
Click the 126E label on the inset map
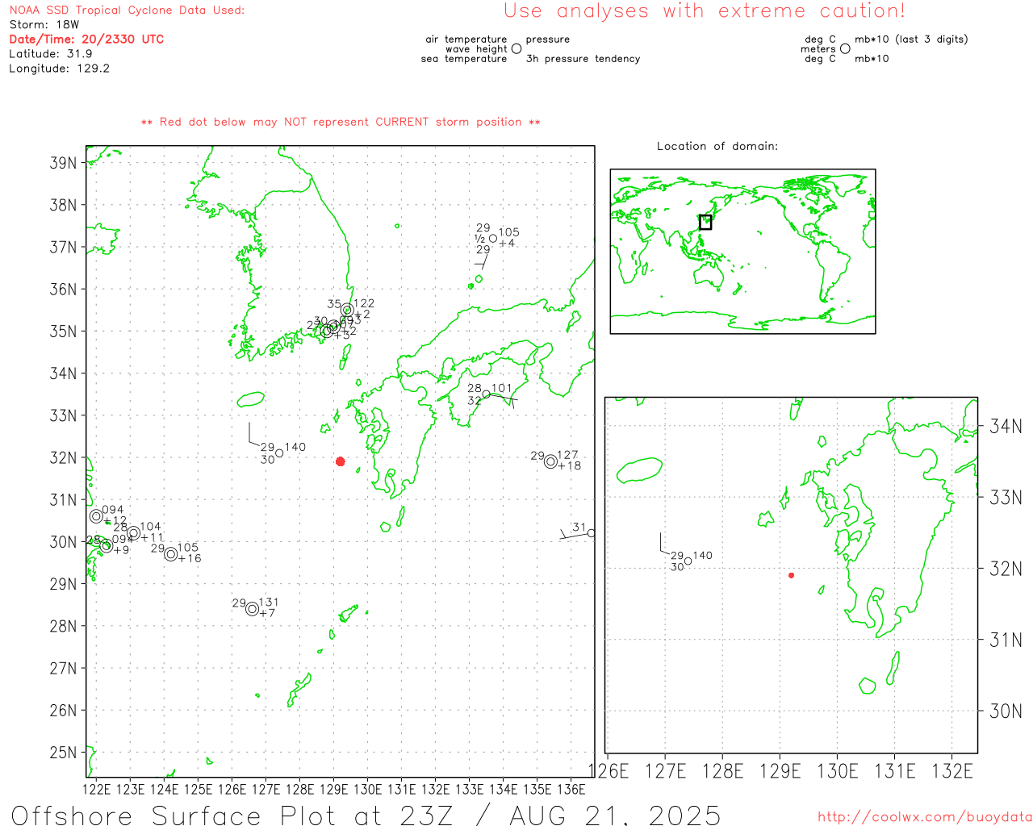pos(609,771)
